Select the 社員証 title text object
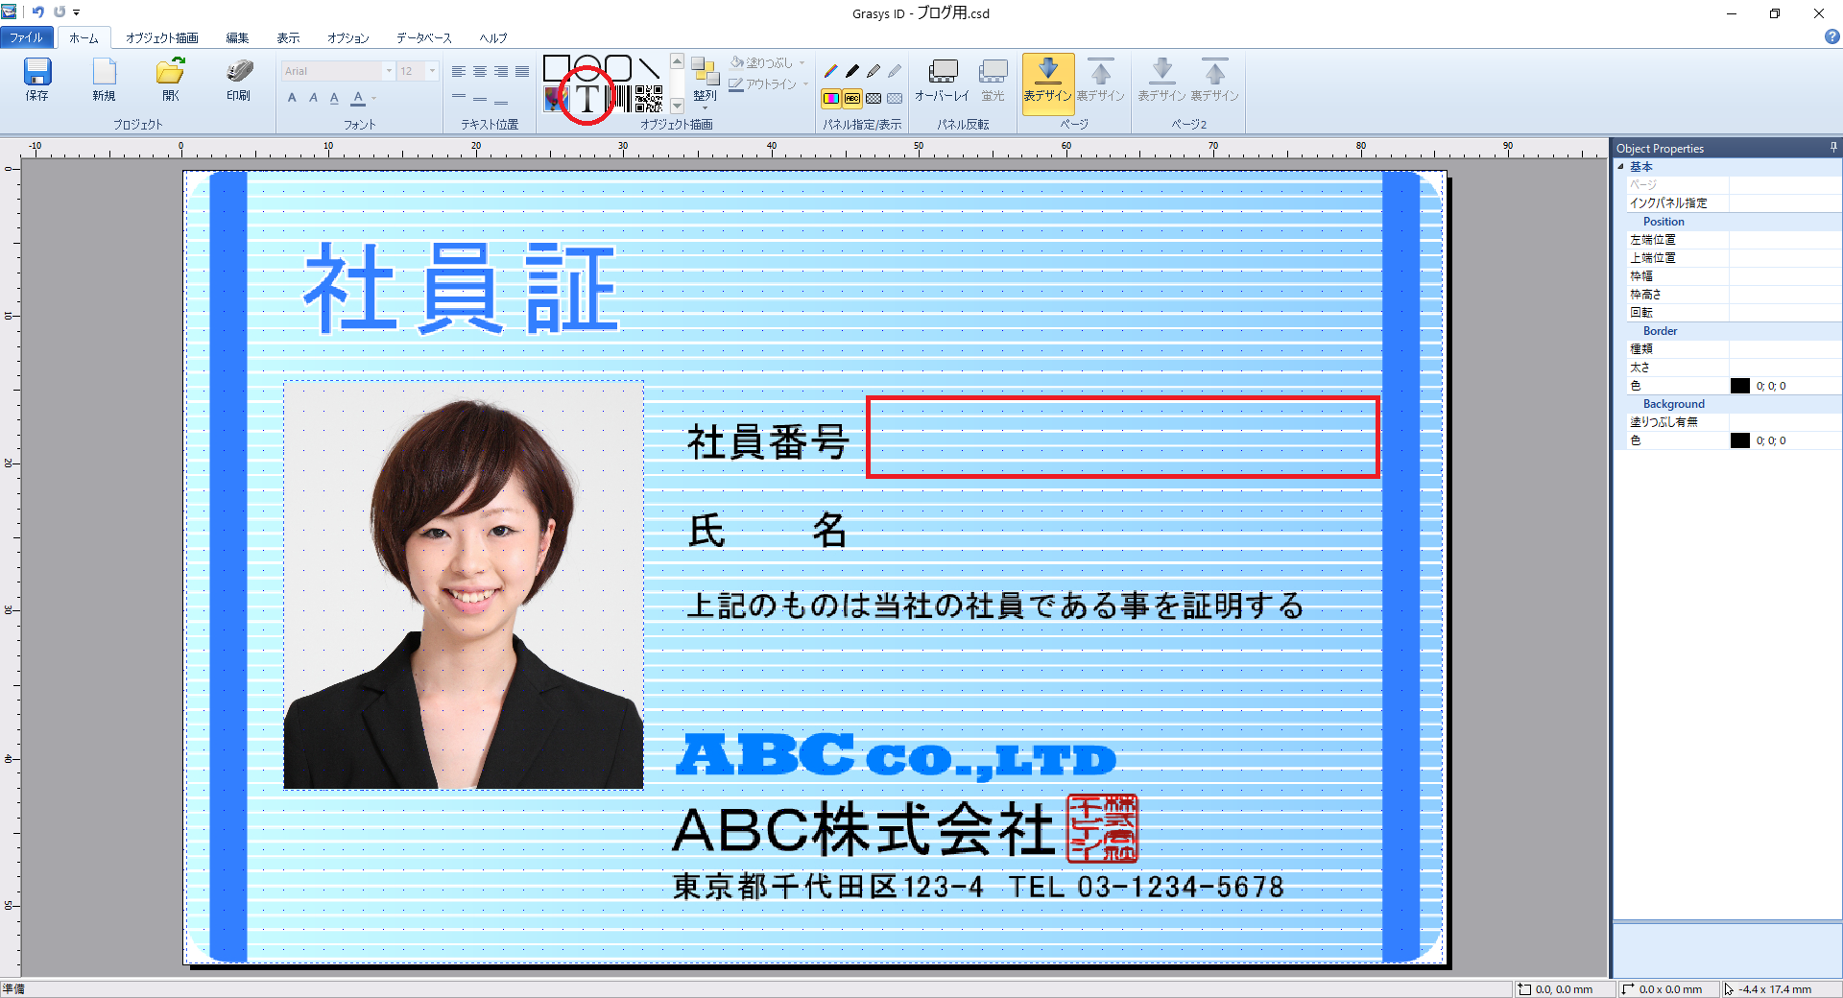Image resolution: width=1843 pixels, height=998 pixels. click(x=461, y=287)
